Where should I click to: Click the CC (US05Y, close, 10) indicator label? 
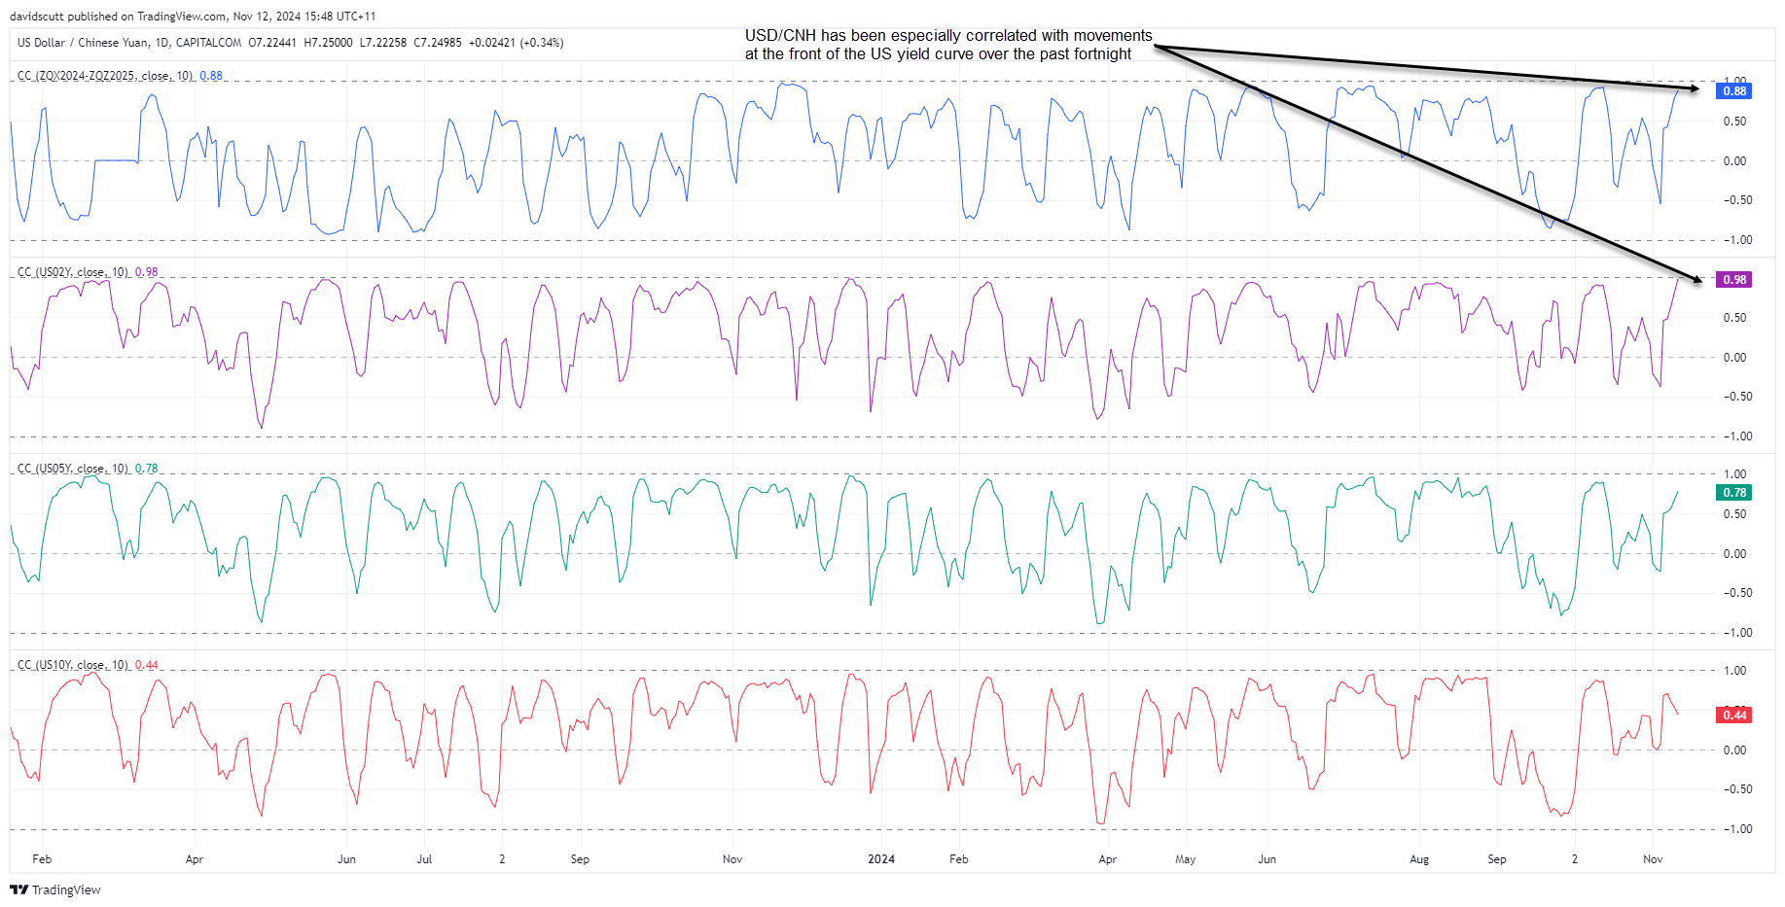[73, 469]
